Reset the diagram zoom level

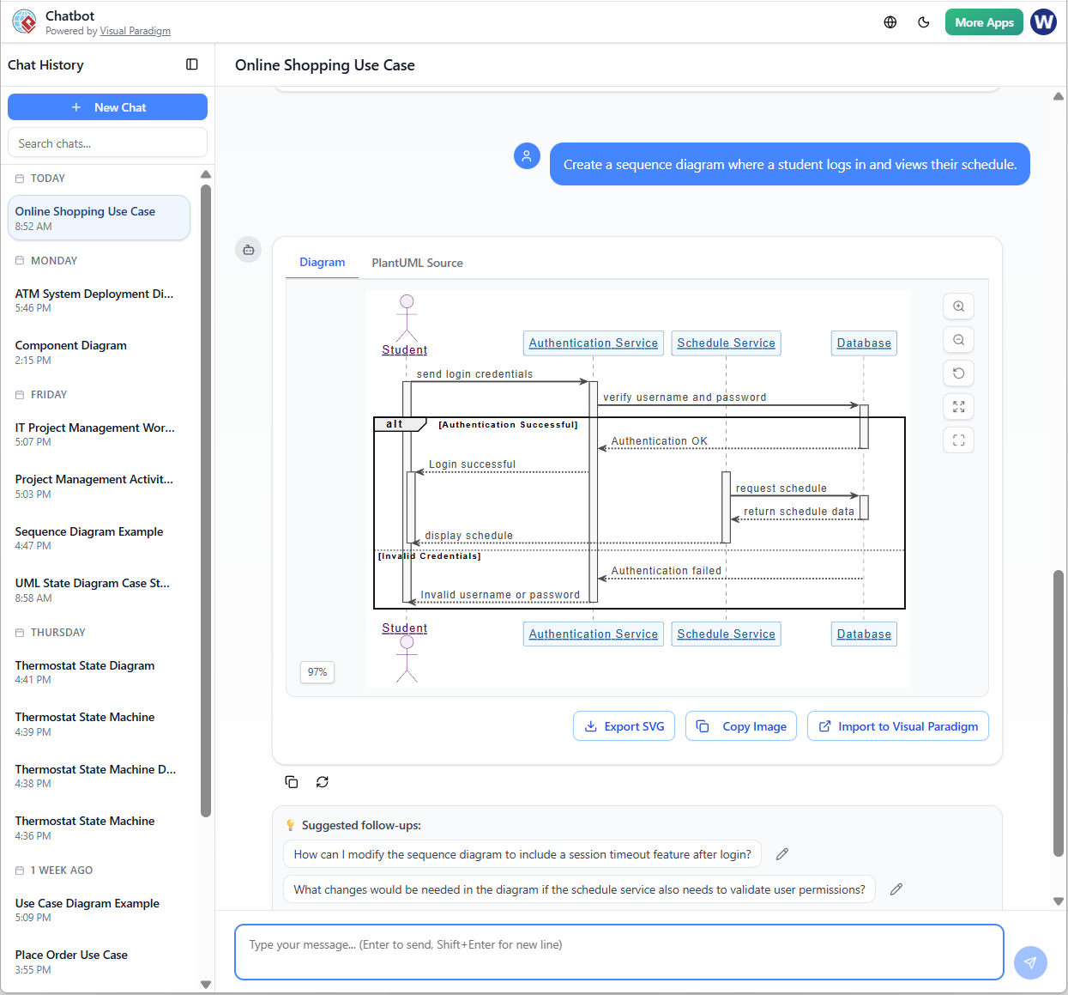click(958, 373)
